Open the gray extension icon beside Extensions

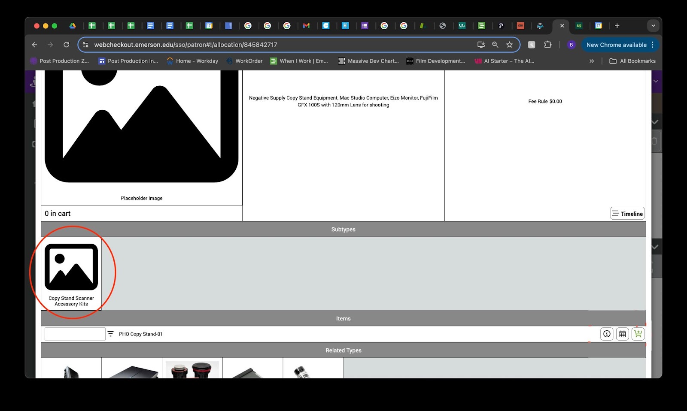(x=532, y=45)
